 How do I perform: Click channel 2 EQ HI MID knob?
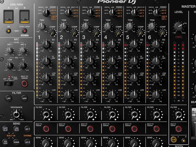pyautogui.click(x=68, y=61)
